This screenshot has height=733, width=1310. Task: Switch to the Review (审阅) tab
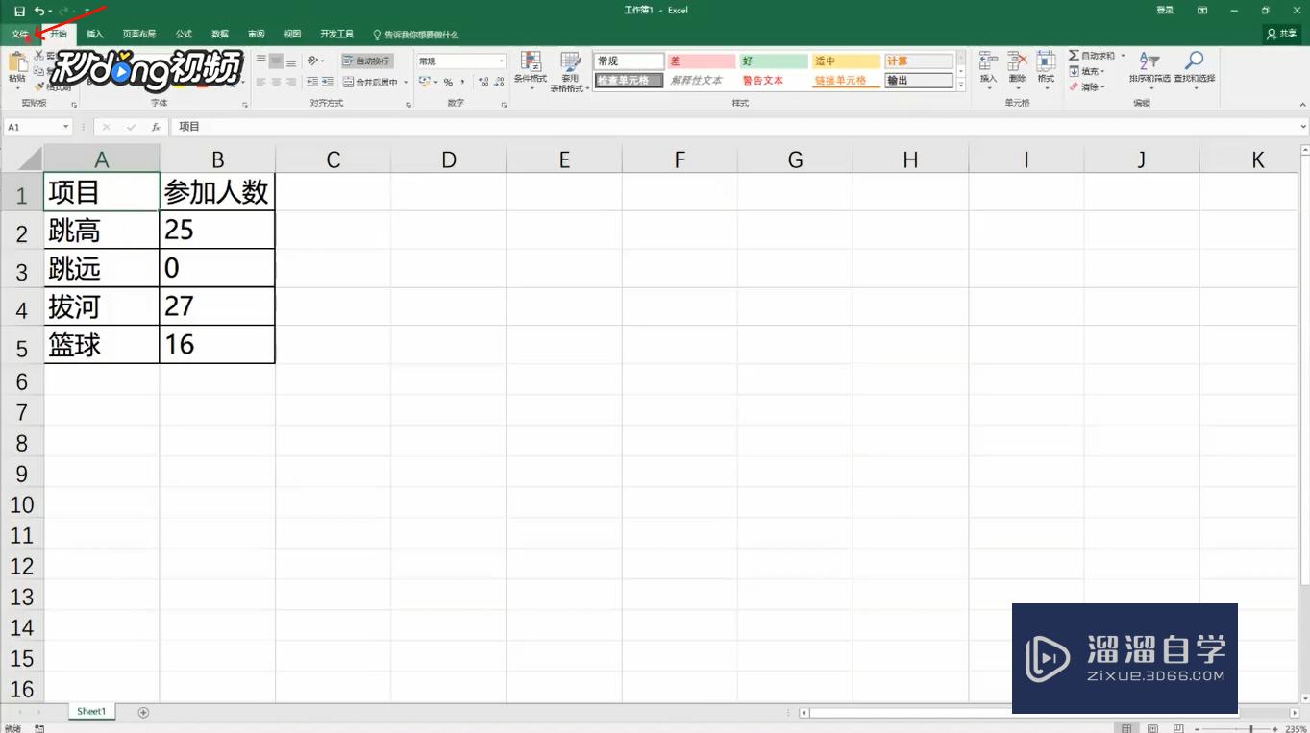257,34
